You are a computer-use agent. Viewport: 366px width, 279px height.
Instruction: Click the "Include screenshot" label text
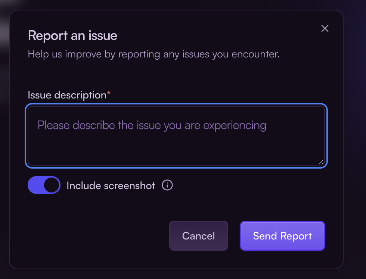(x=111, y=186)
